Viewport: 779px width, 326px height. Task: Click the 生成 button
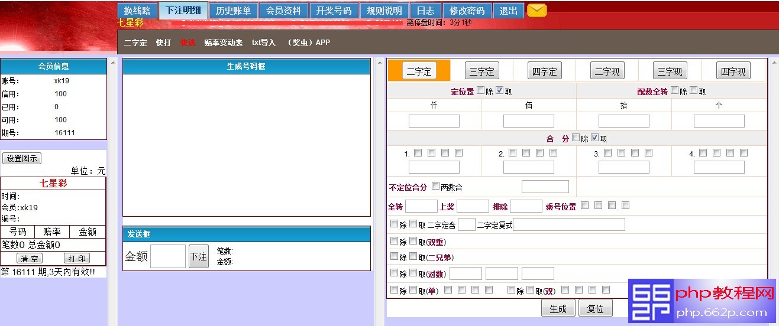(x=558, y=308)
